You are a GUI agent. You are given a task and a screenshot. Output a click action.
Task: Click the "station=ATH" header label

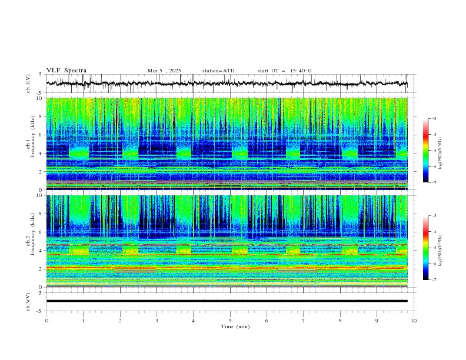pos(218,71)
